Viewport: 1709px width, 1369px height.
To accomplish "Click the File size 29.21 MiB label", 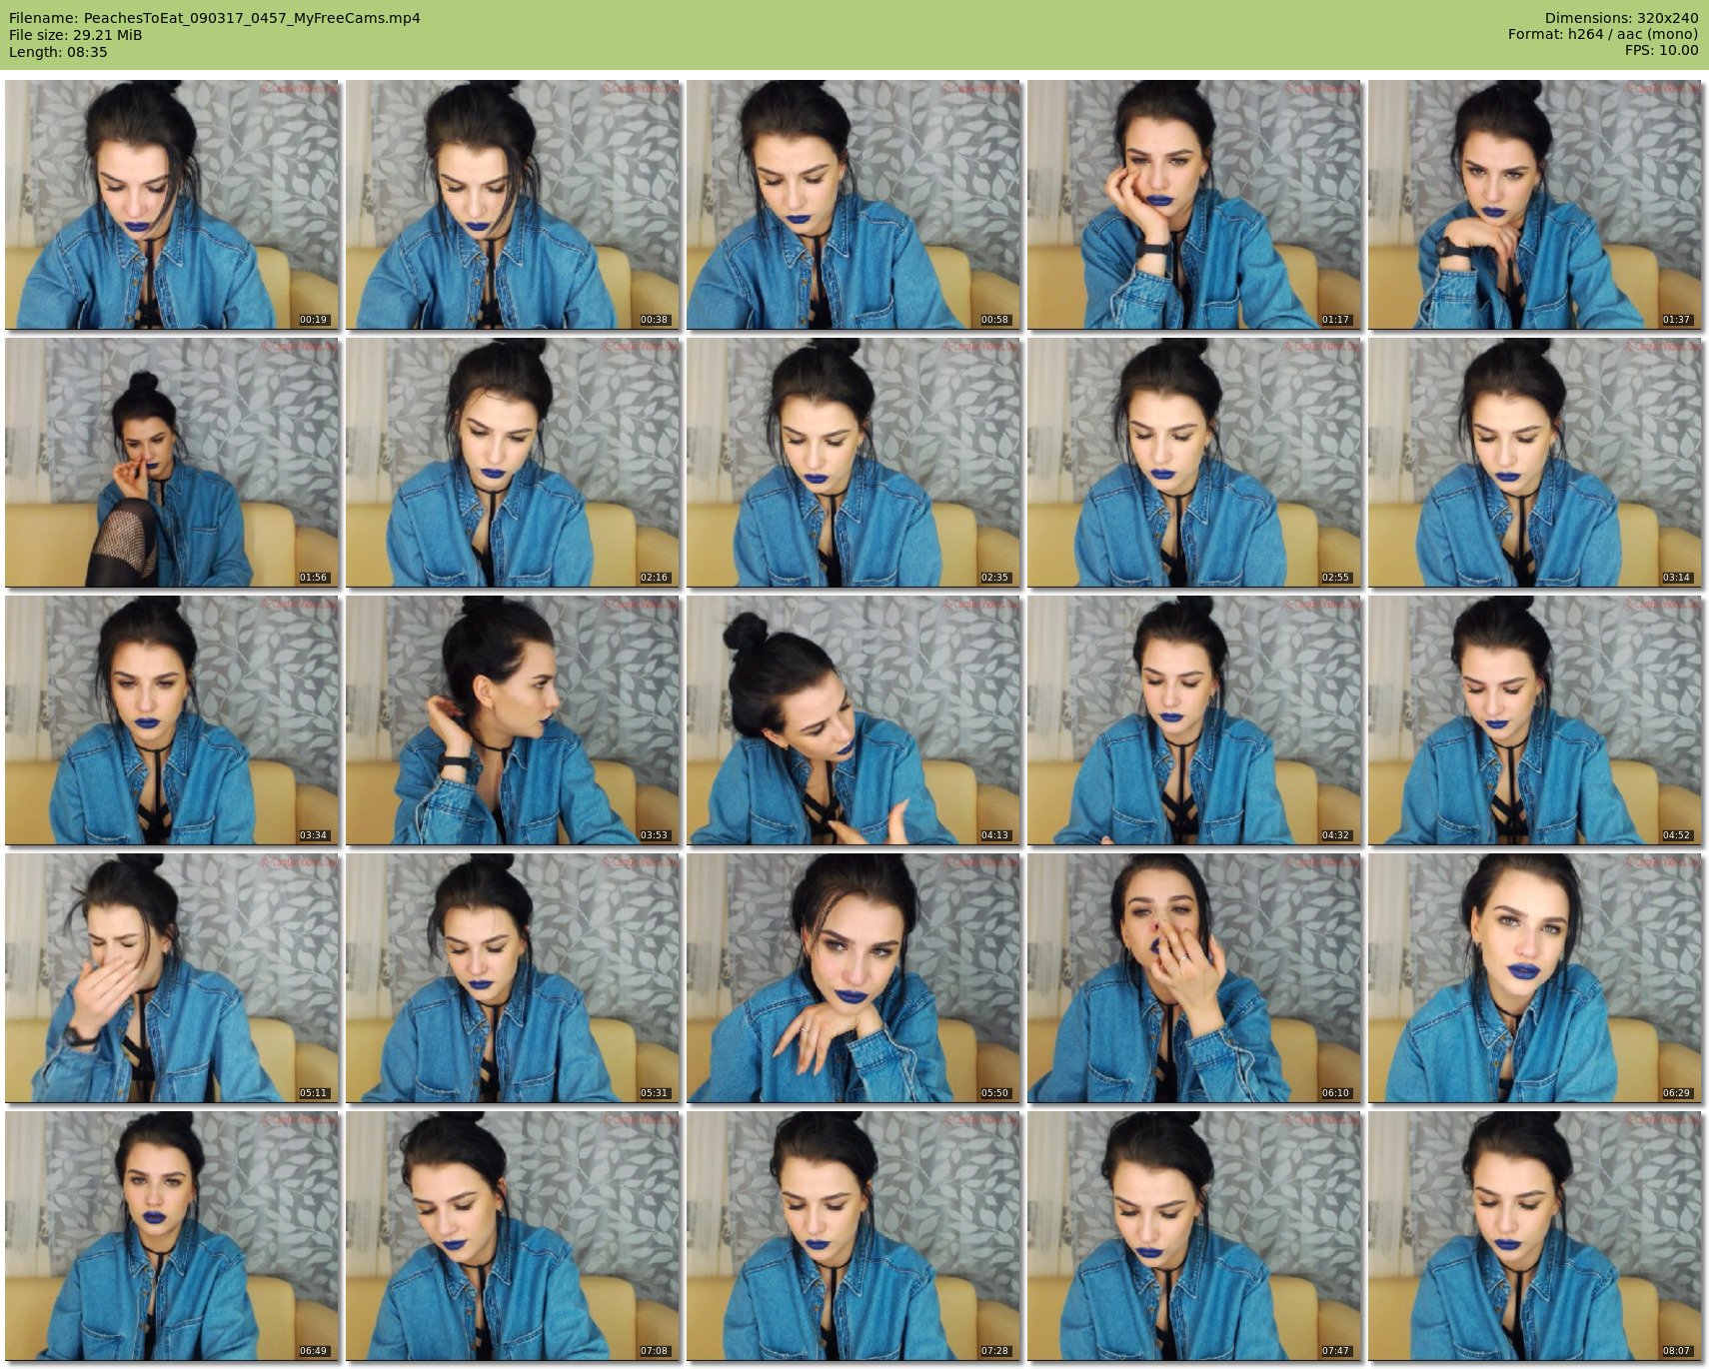I will click(x=76, y=35).
